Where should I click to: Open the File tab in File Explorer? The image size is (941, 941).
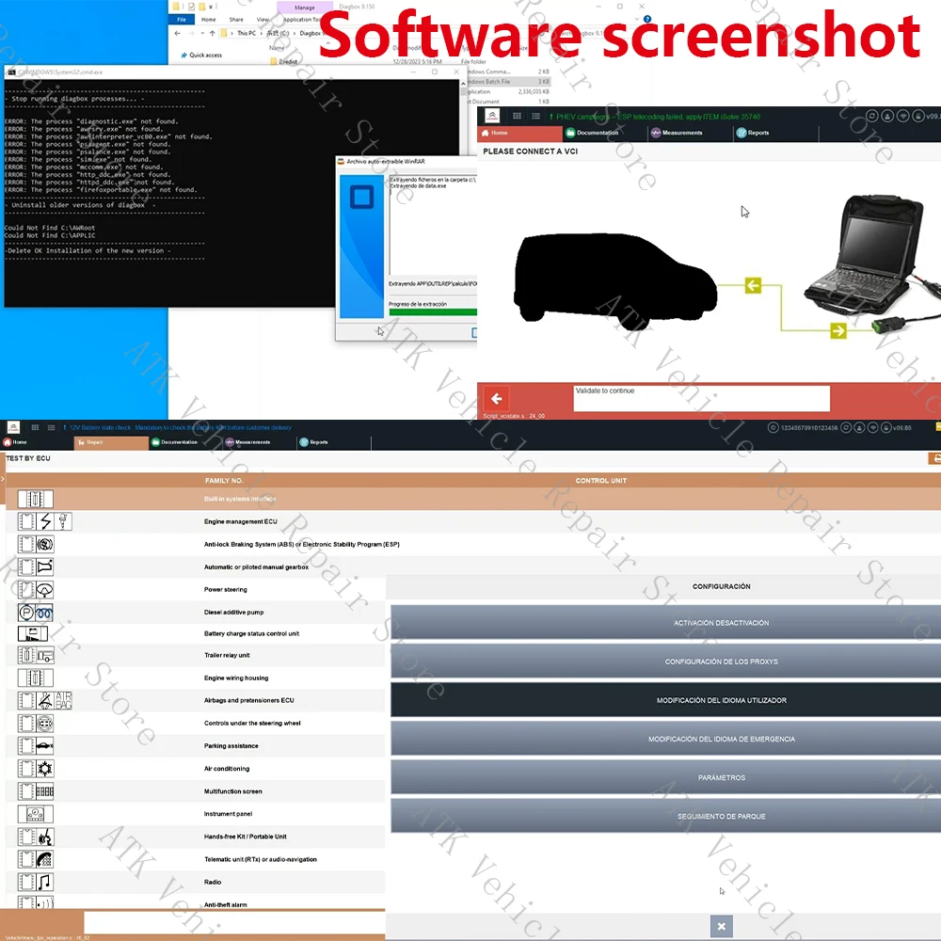(x=182, y=19)
